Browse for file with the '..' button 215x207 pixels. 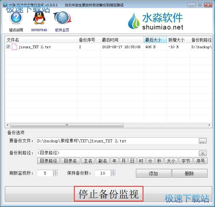pyautogui.click(x=203, y=141)
